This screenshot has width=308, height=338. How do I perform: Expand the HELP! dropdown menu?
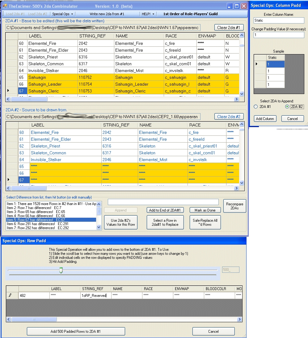click(x=148, y=14)
